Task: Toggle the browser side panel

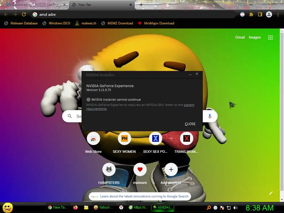Action: [x=260, y=14]
